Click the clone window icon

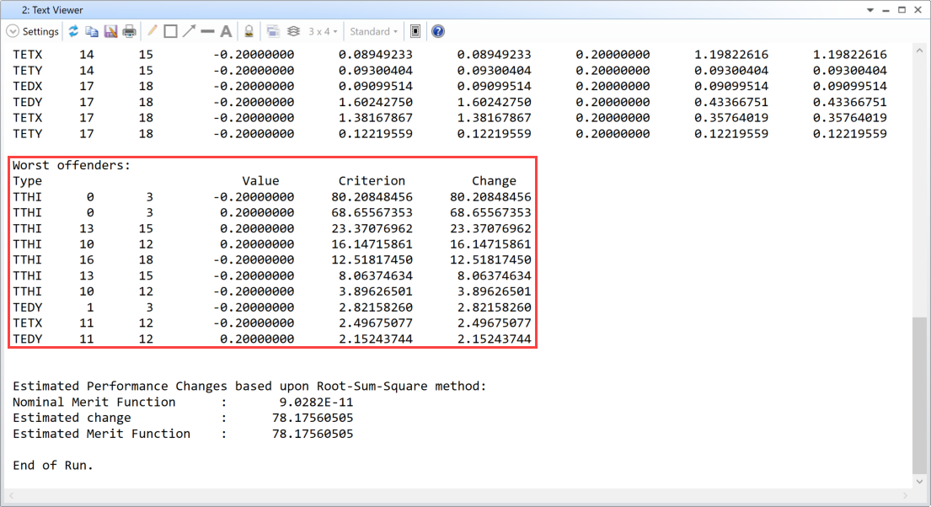point(273,31)
